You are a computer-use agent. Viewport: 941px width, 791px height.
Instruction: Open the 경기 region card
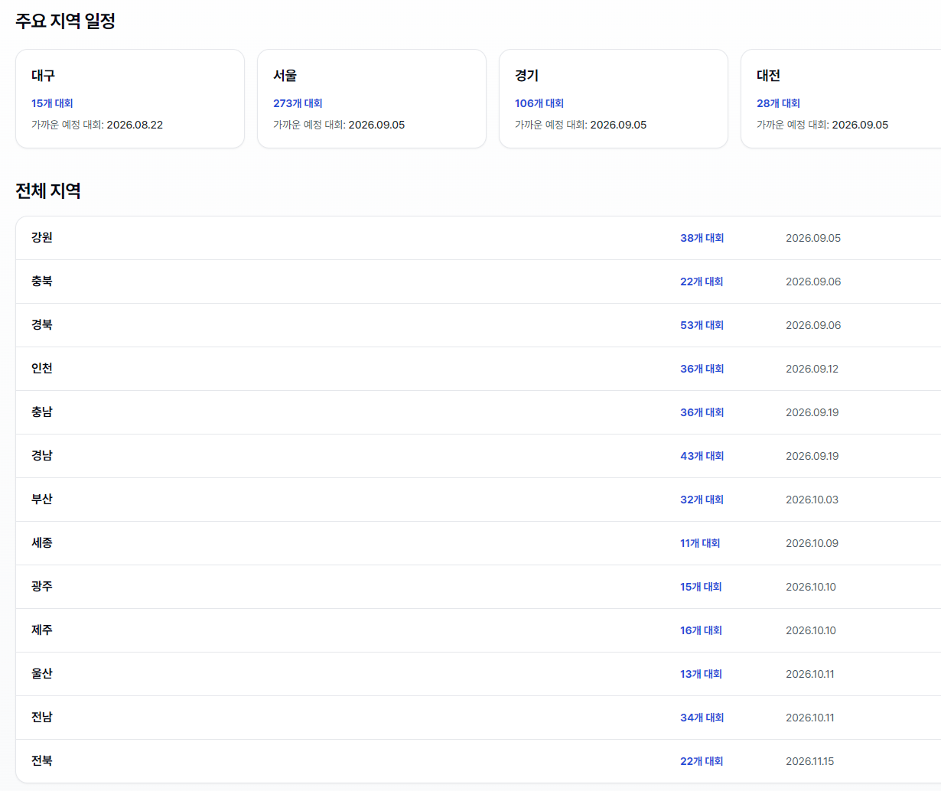pos(614,99)
